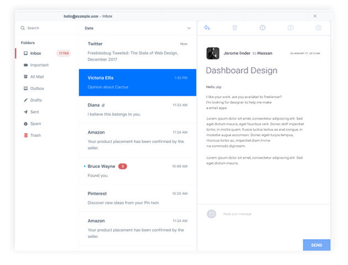348x265 pixels.
Task: Click the reply box avatar icon
Action: 212,214
